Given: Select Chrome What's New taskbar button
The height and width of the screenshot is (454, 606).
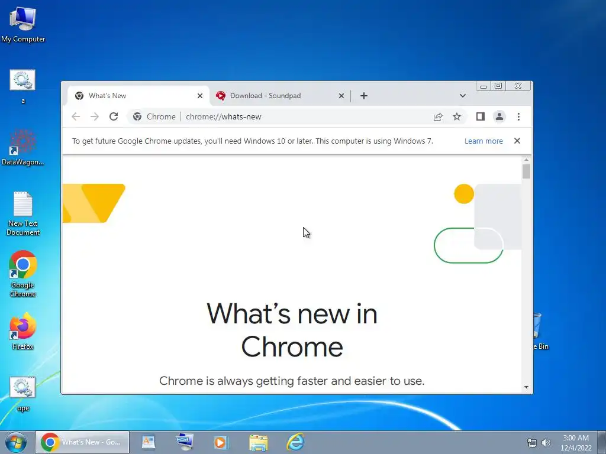Looking at the screenshot, I should pos(82,442).
